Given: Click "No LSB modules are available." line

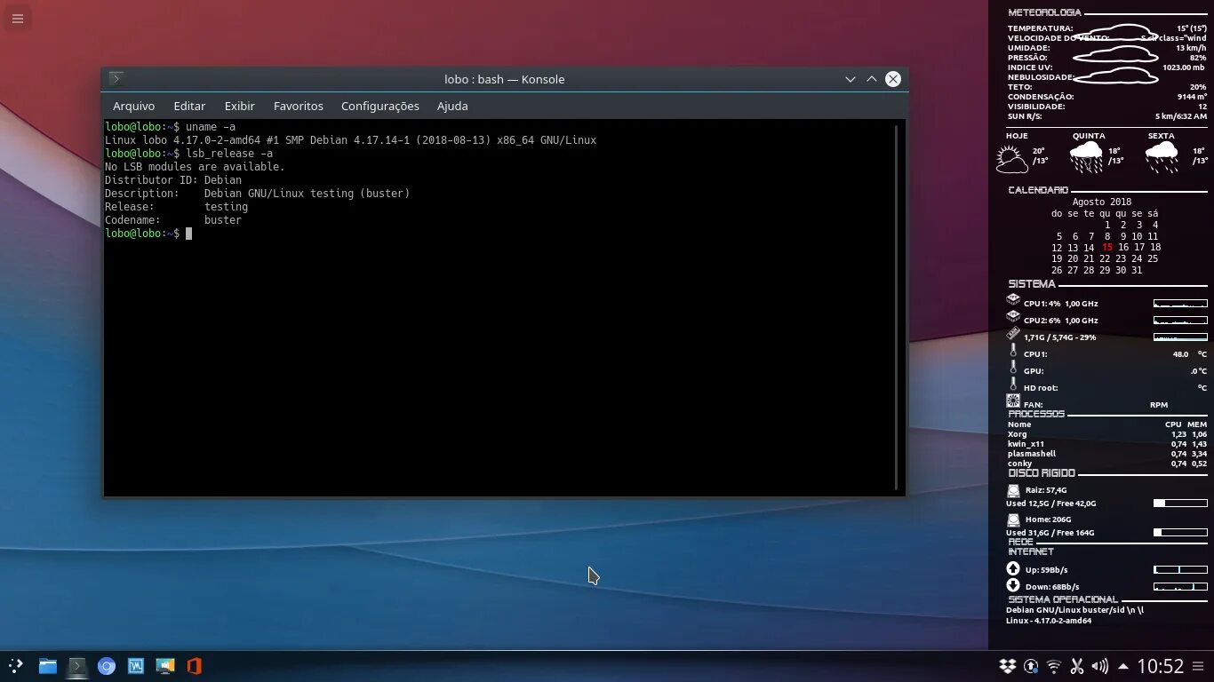Looking at the screenshot, I should (x=195, y=167).
